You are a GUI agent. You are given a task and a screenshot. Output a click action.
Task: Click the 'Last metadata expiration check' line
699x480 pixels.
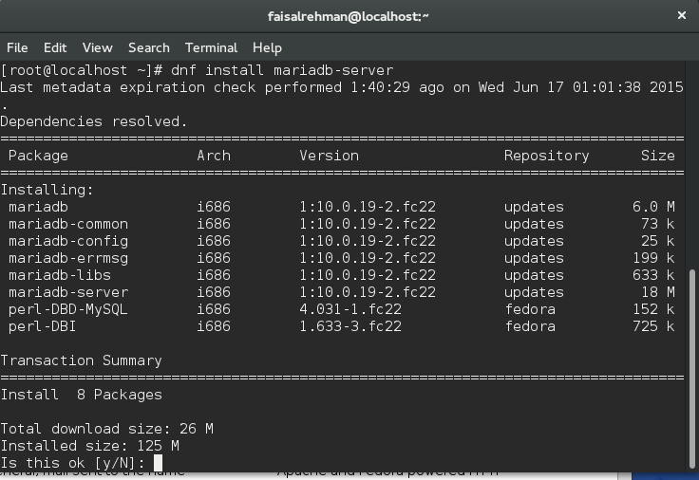(x=342, y=87)
